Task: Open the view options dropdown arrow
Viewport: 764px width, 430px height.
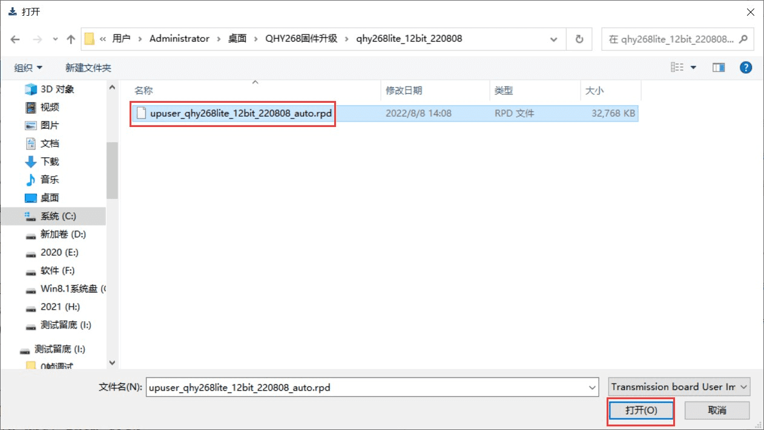Action: coord(694,67)
